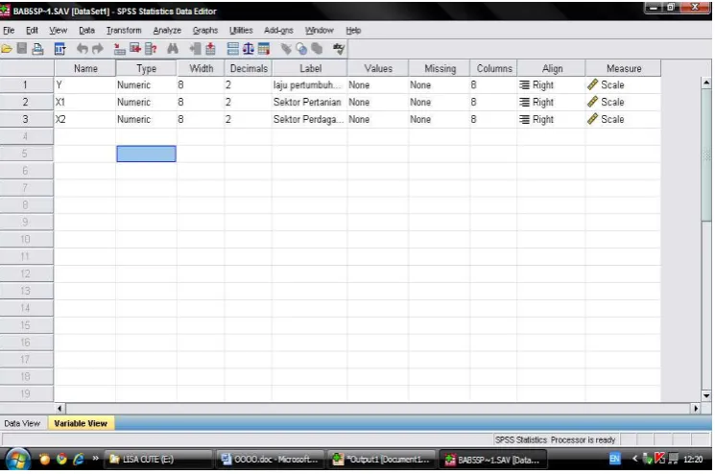The height and width of the screenshot is (474, 715).
Task: Click the Weight cases scale icon
Action: pos(248,49)
